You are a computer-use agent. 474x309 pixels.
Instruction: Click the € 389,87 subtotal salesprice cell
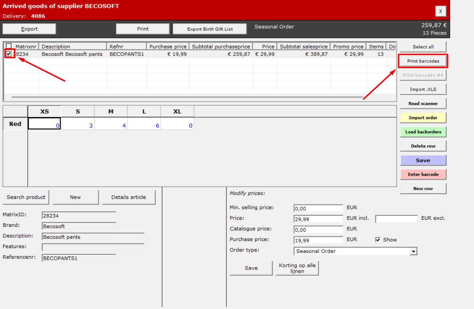coord(304,54)
